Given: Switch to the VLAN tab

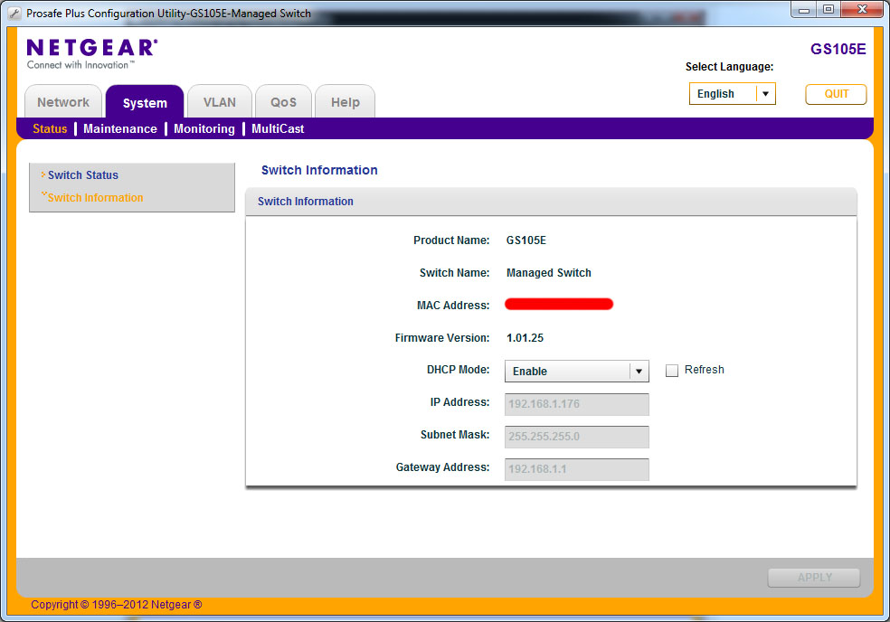Looking at the screenshot, I should (220, 101).
